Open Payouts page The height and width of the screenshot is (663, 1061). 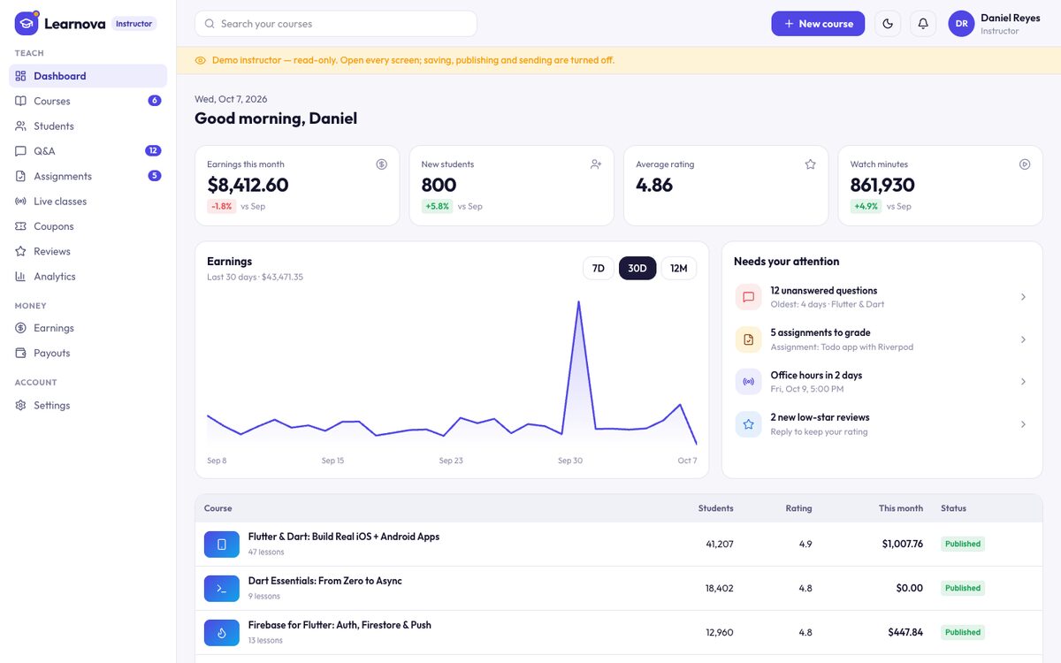click(88, 353)
